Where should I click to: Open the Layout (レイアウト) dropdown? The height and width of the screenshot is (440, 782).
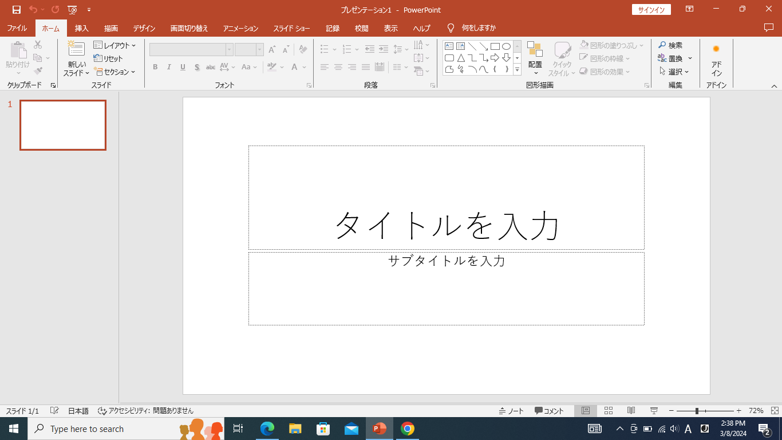pos(115,45)
